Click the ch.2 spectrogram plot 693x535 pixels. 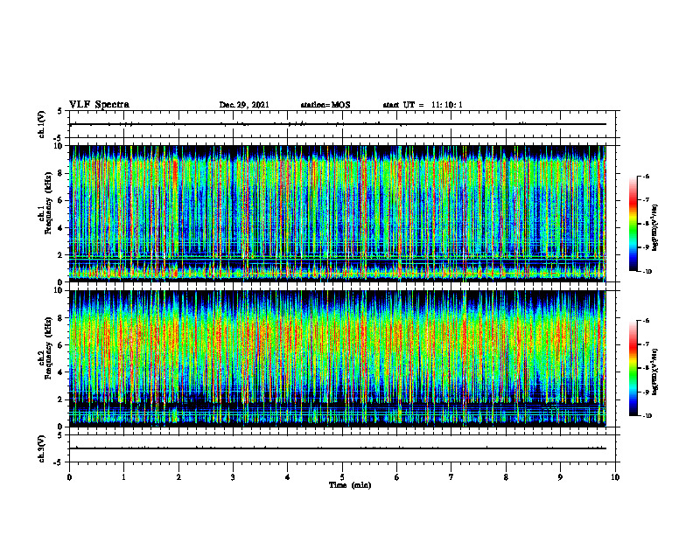(338, 358)
